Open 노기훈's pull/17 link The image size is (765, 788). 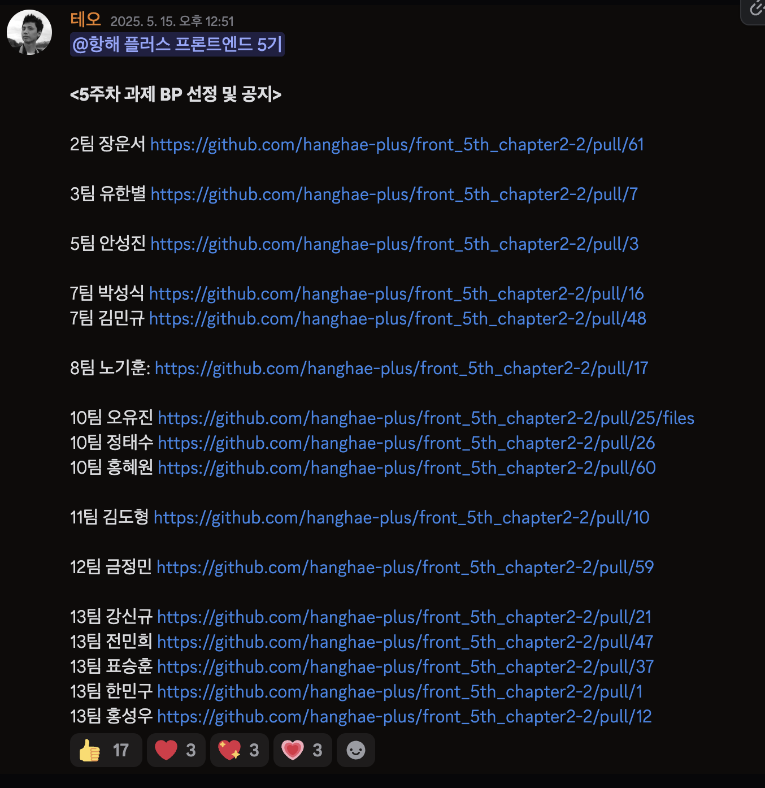(402, 369)
